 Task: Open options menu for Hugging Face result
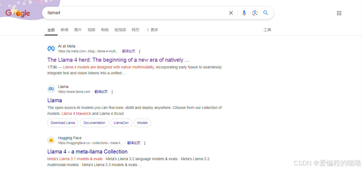pyautogui.click(x=144, y=143)
